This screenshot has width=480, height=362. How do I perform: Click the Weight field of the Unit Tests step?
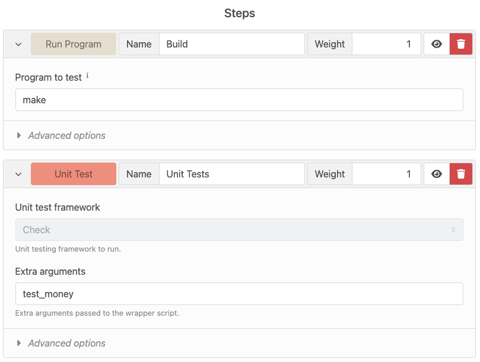coord(386,174)
